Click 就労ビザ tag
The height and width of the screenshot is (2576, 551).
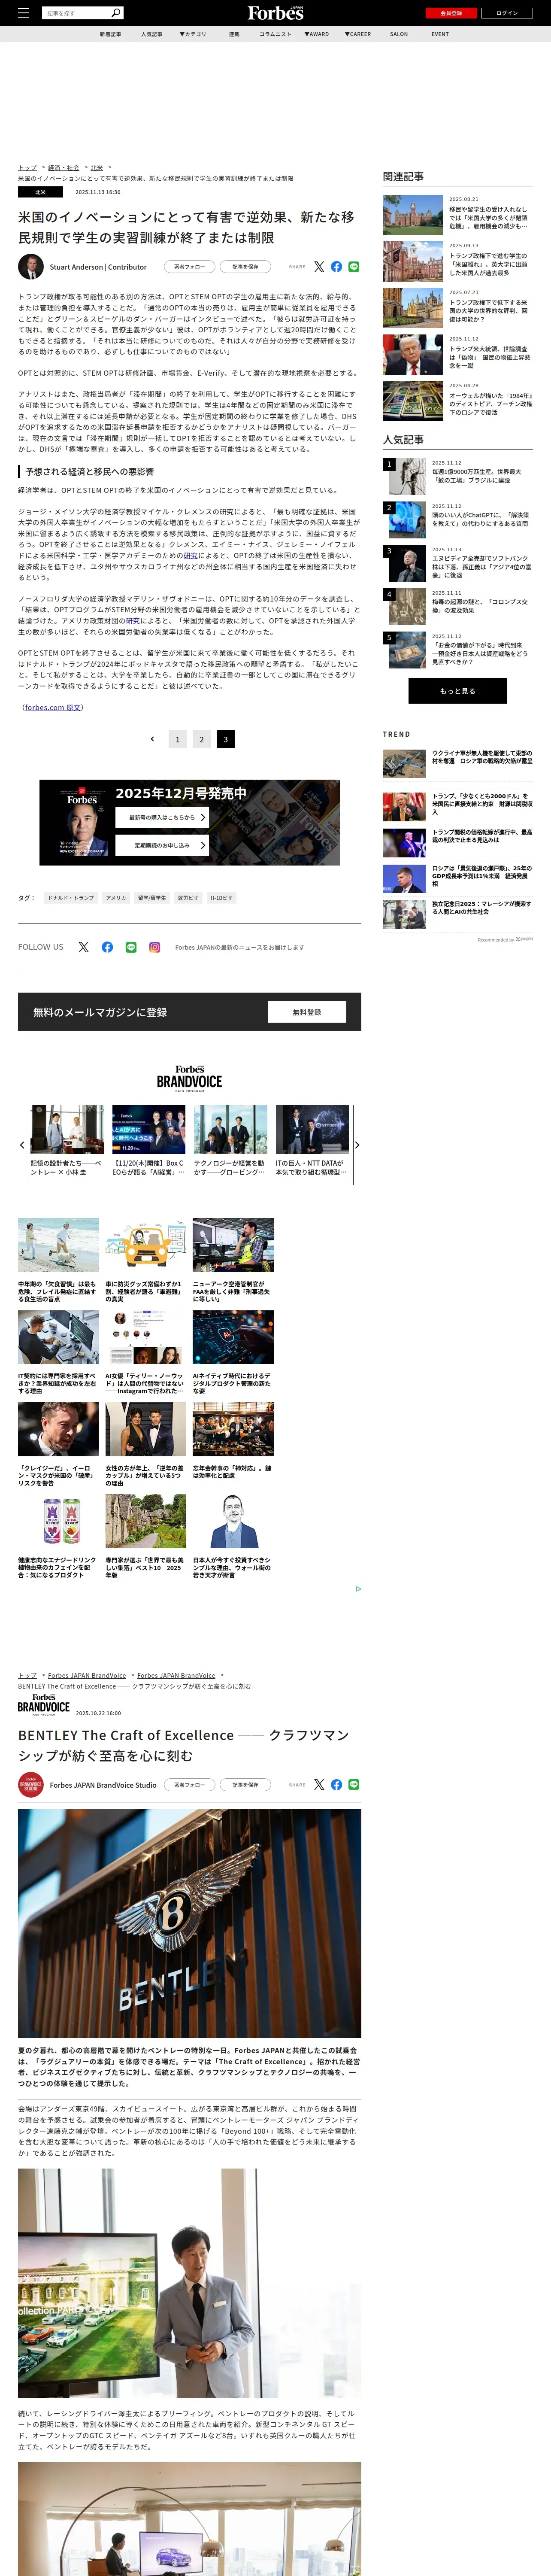(188, 898)
